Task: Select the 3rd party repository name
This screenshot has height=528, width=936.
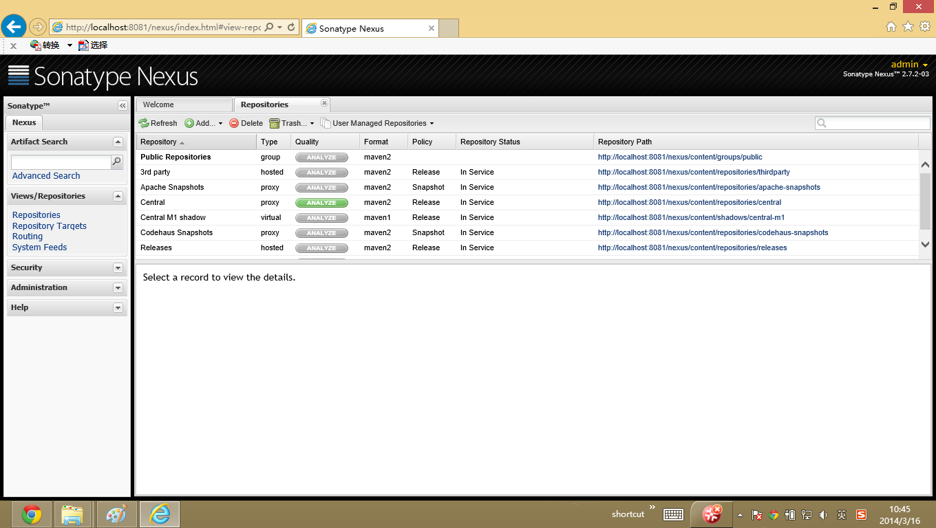Action: pyautogui.click(x=155, y=172)
